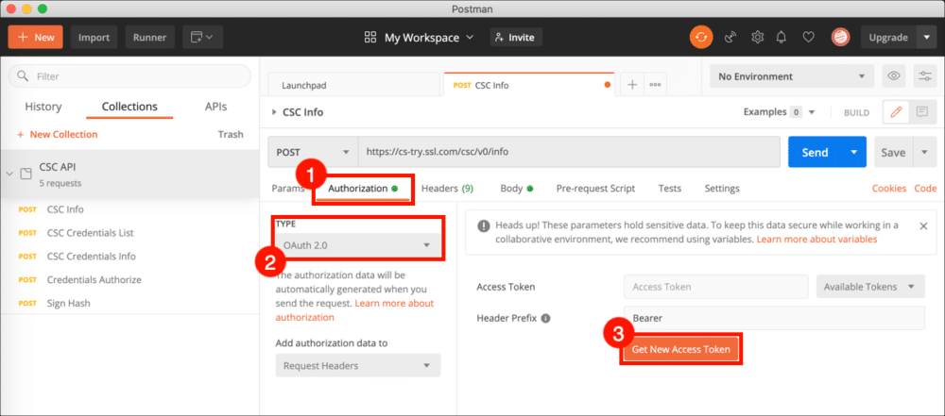
Task: Open the History tab in sidebar
Action: [x=43, y=107]
